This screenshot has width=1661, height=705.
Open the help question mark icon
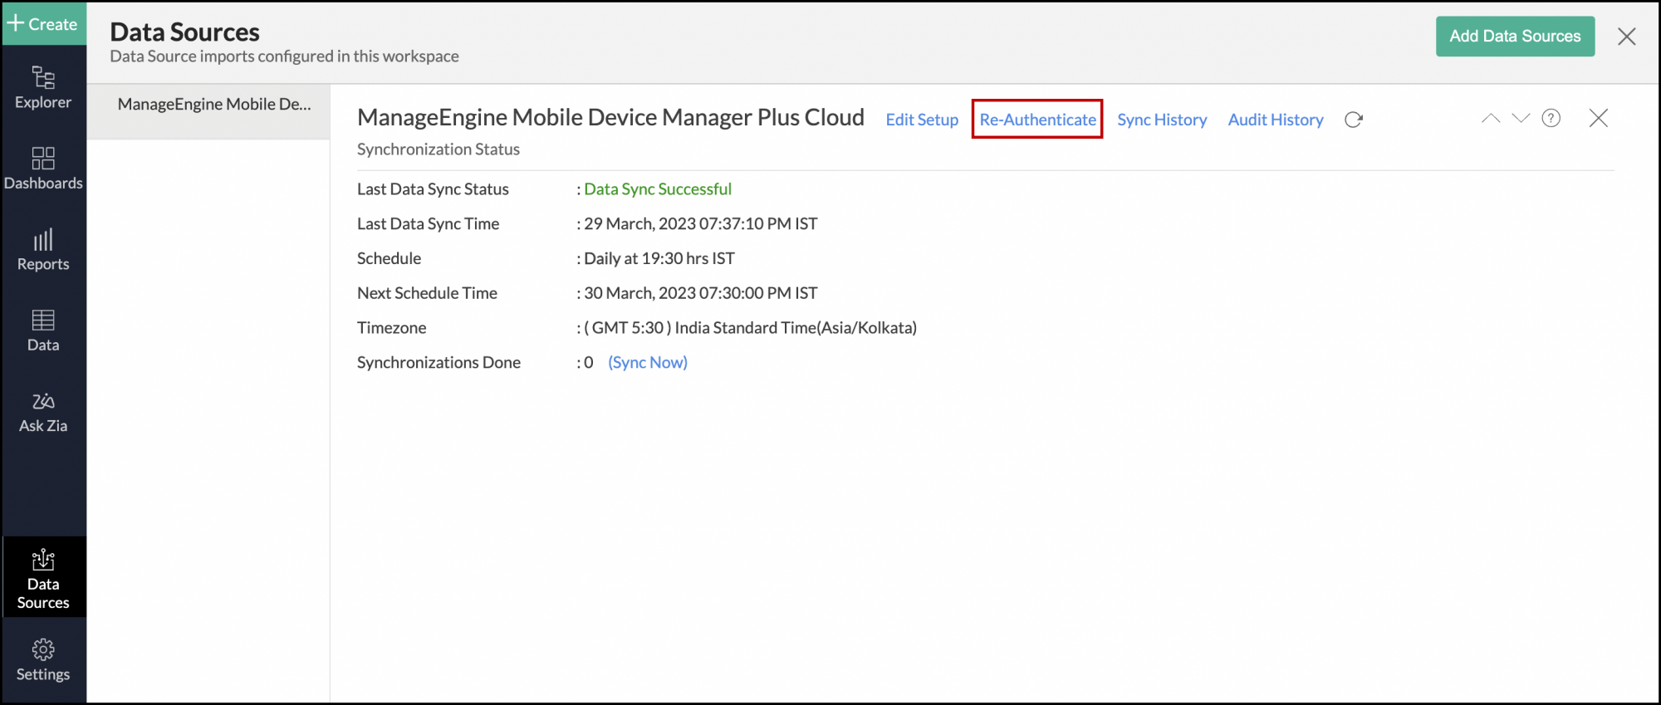click(1551, 118)
